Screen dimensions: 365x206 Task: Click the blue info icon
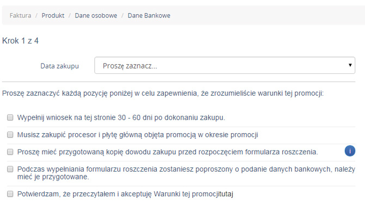tap(350, 151)
